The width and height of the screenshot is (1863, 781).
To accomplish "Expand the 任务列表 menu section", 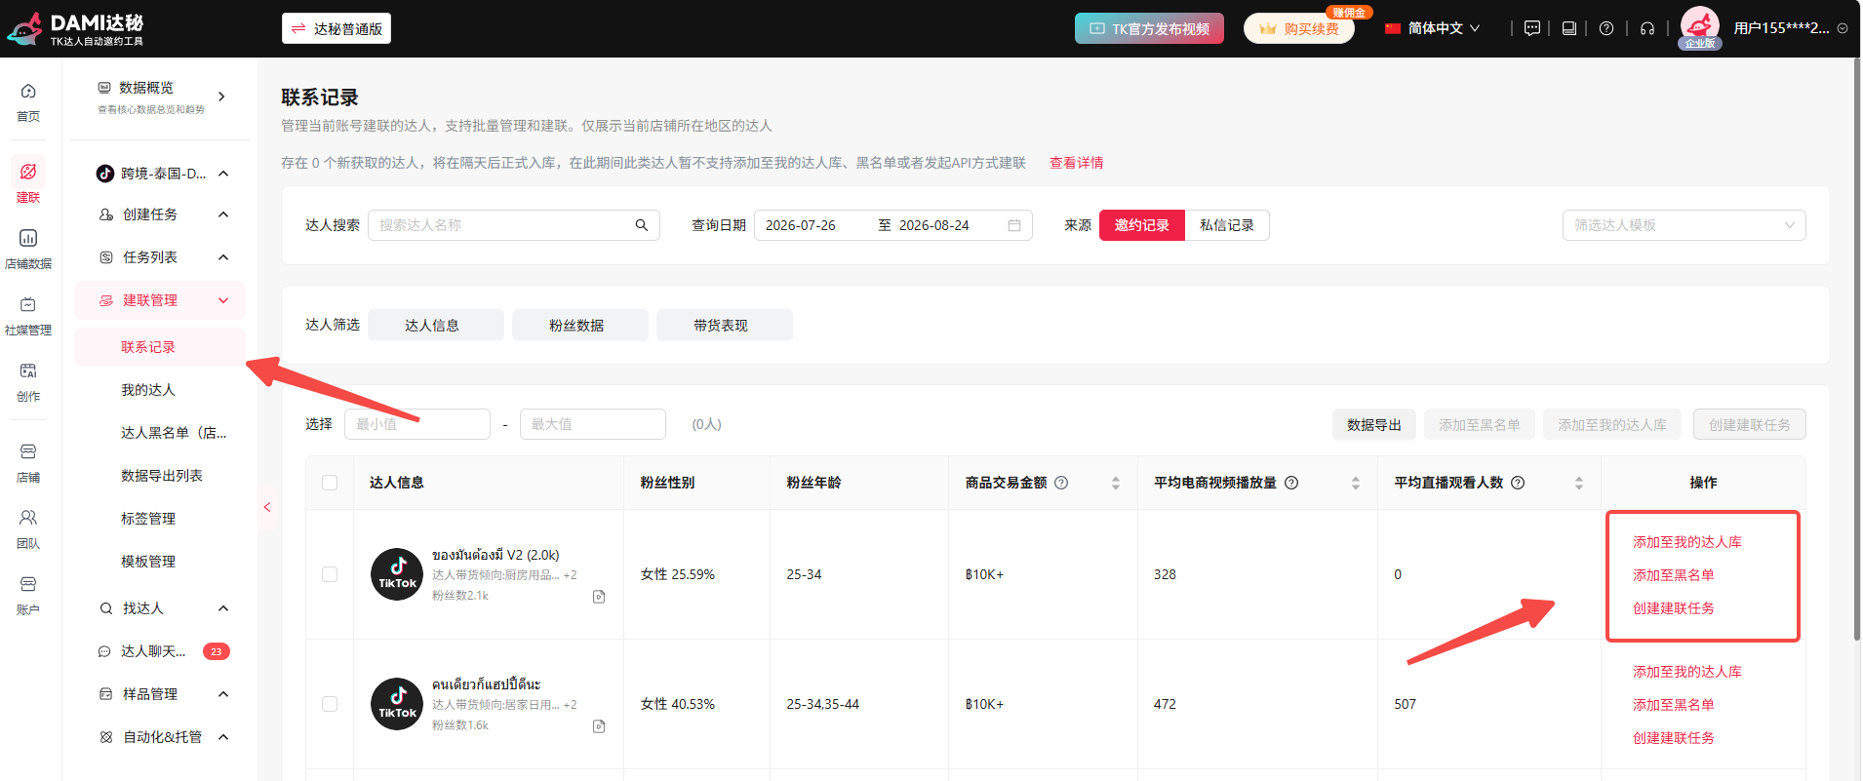I will coord(160,257).
